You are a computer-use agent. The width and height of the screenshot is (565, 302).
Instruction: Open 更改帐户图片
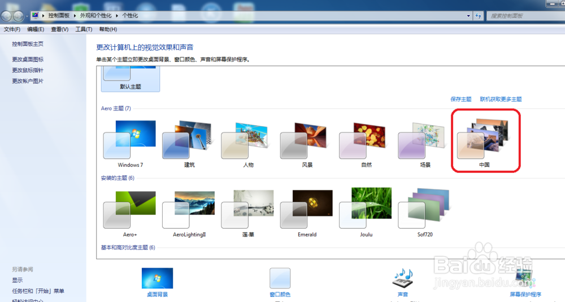pyautogui.click(x=28, y=81)
